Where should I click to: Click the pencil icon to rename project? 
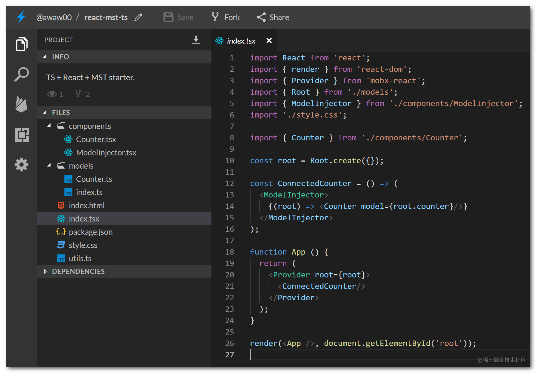(x=138, y=17)
